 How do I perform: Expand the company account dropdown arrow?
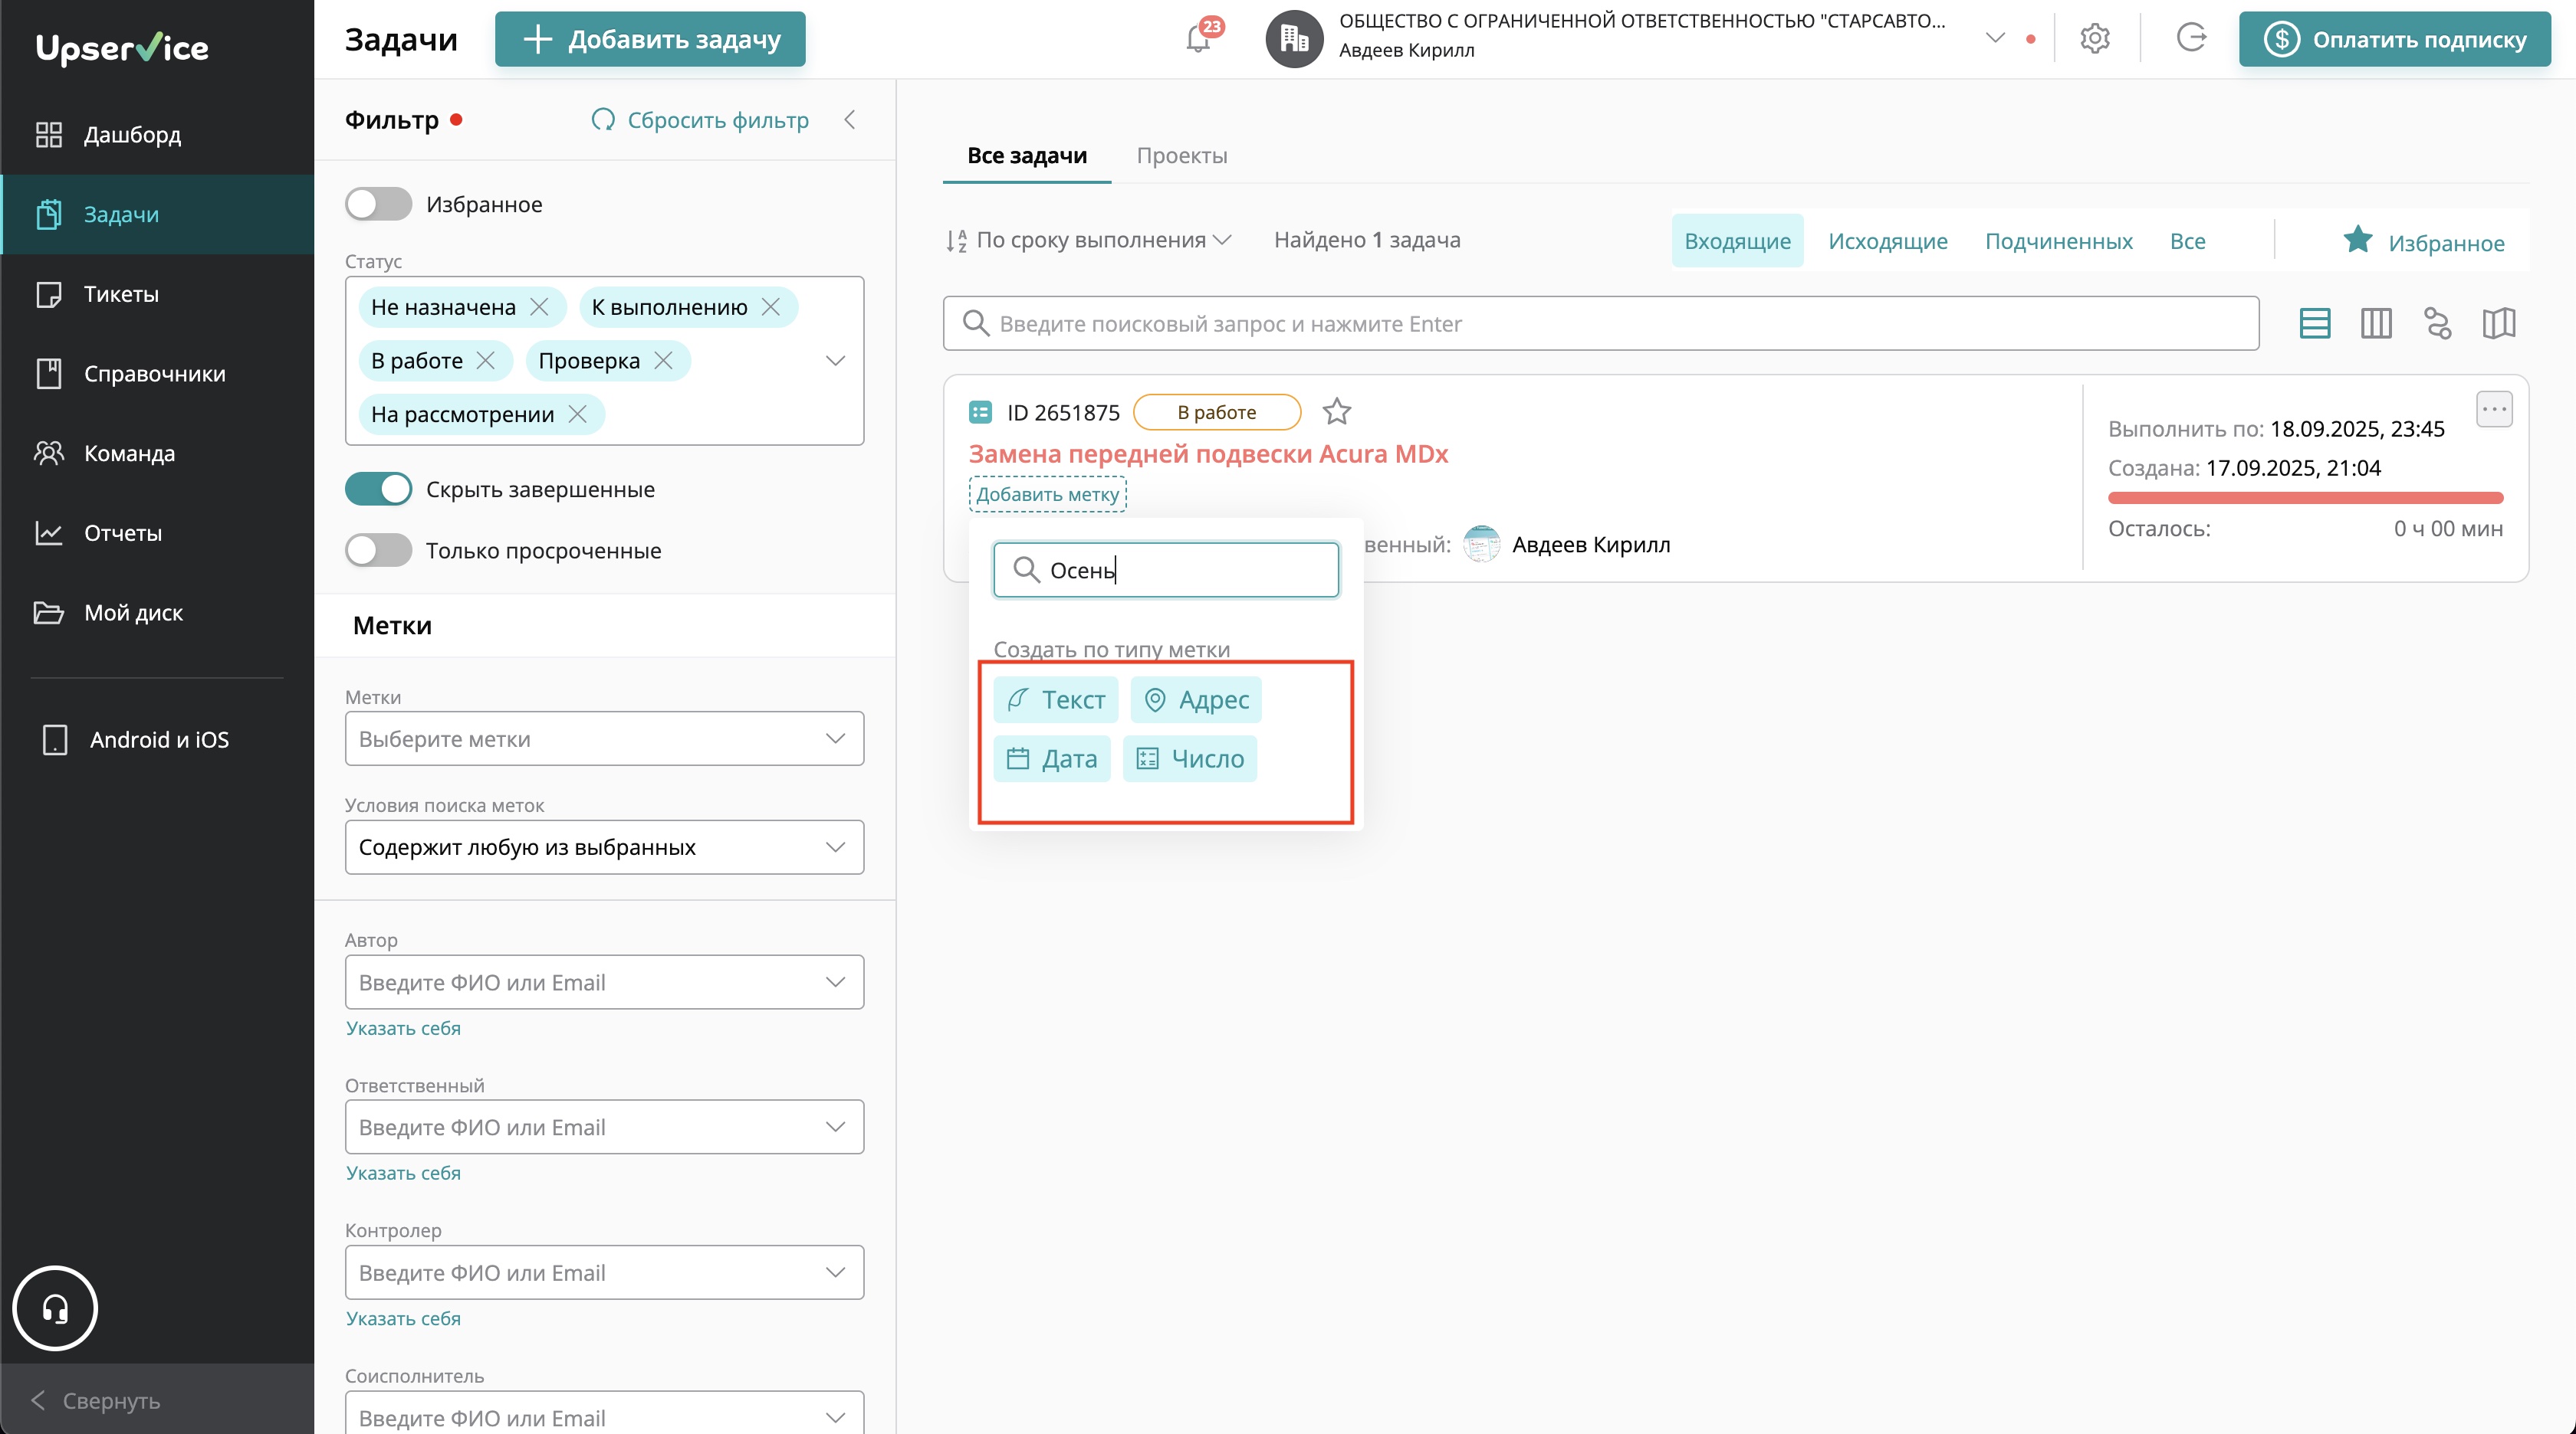coord(1995,39)
